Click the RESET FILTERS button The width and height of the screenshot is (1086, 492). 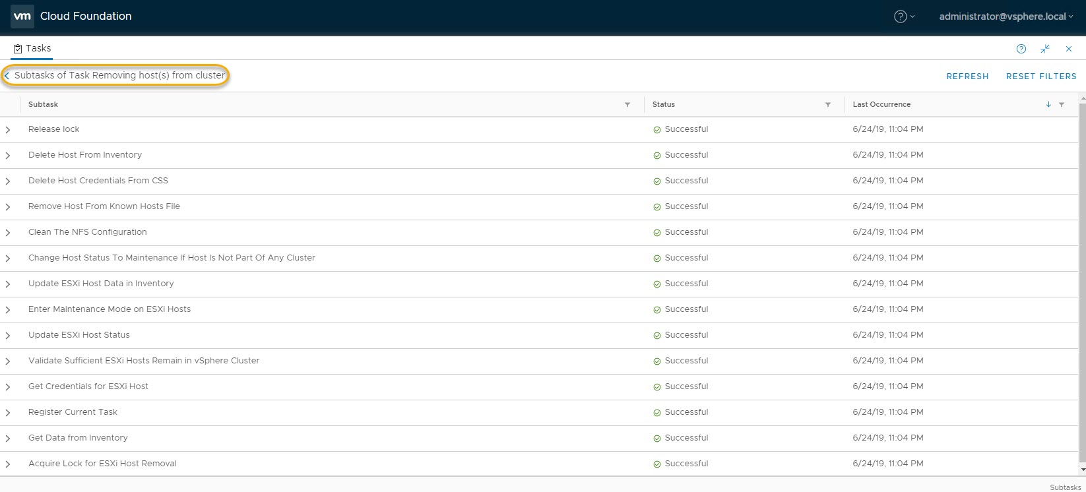(1040, 77)
